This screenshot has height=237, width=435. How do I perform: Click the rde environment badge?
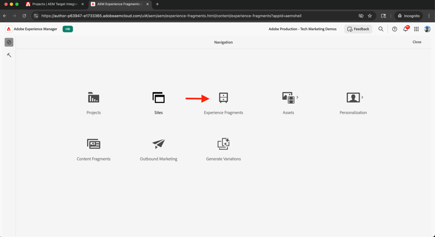point(68,29)
